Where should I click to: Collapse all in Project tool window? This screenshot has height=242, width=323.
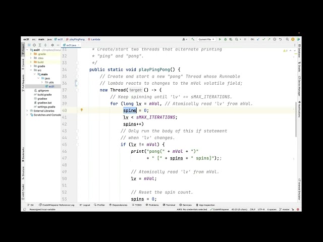click(45, 45)
